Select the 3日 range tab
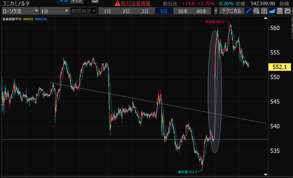This screenshot has width=293, height=178. tap(145, 11)
